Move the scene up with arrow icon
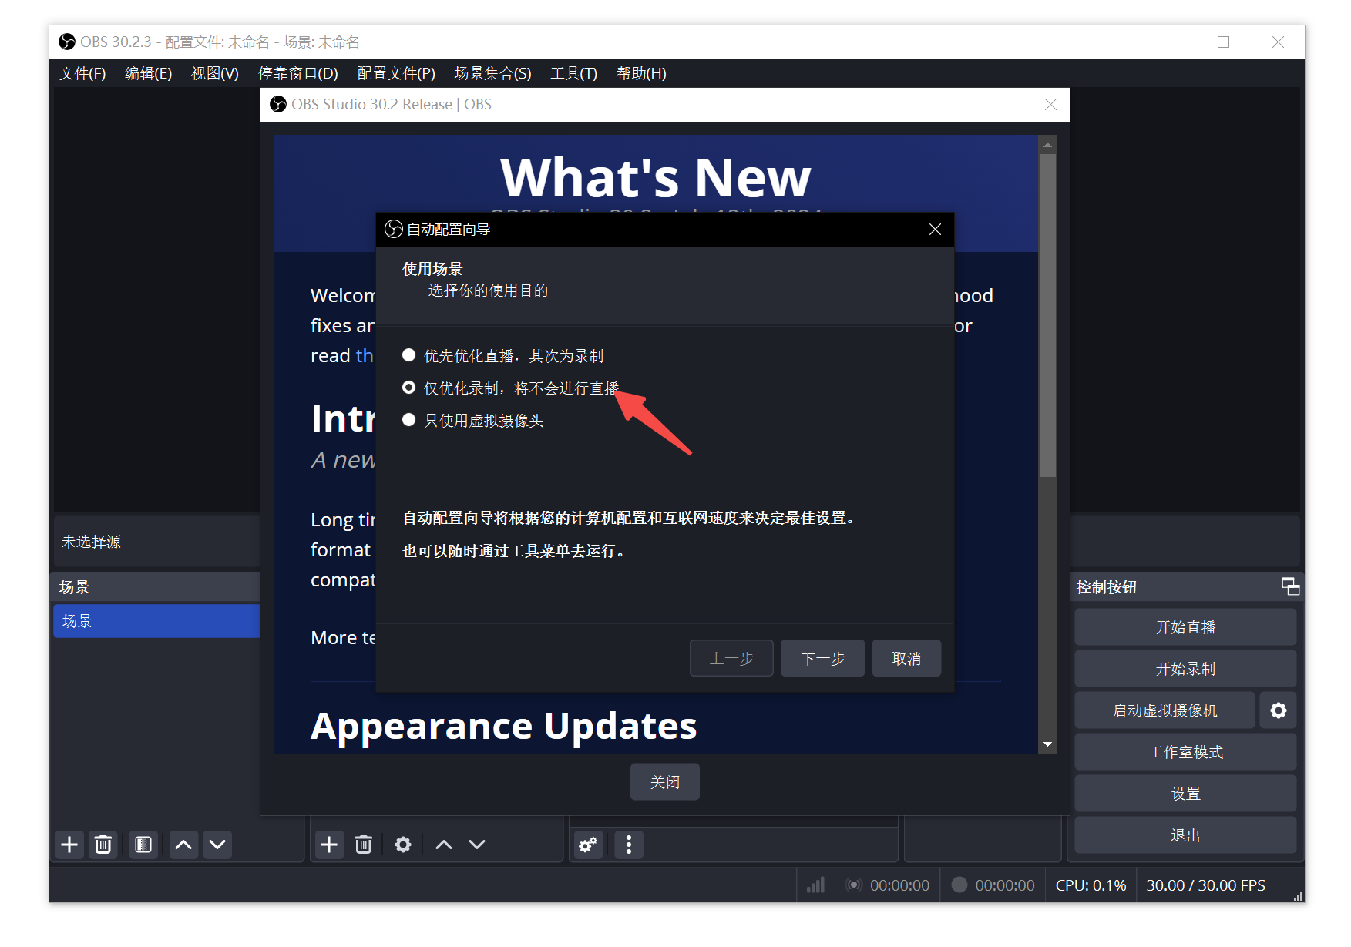 [183, 845]
